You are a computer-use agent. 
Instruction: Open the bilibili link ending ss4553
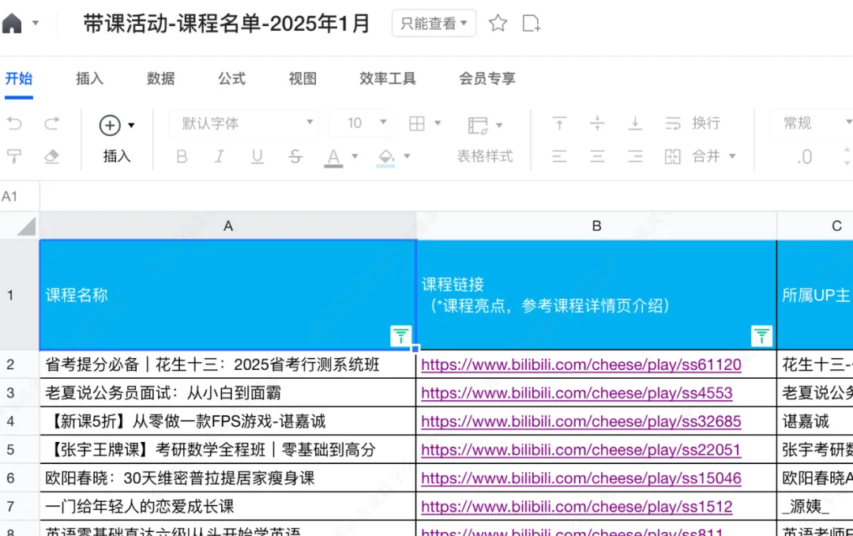point(577,393)
